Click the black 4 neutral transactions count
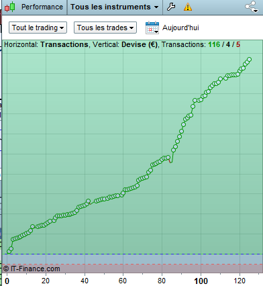Image resolution: width=263 pixels, height=286 pixels. coord(228,44)
